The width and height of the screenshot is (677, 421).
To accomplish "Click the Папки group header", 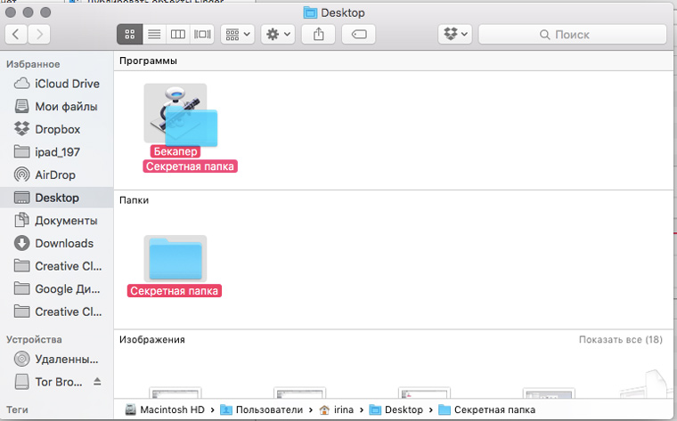I will [x=134, y=200].
